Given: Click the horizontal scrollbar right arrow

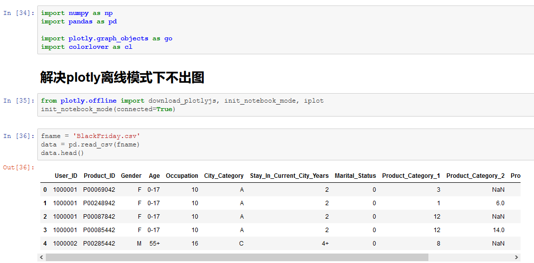Looking at the screenshot, I should (517, 257).
